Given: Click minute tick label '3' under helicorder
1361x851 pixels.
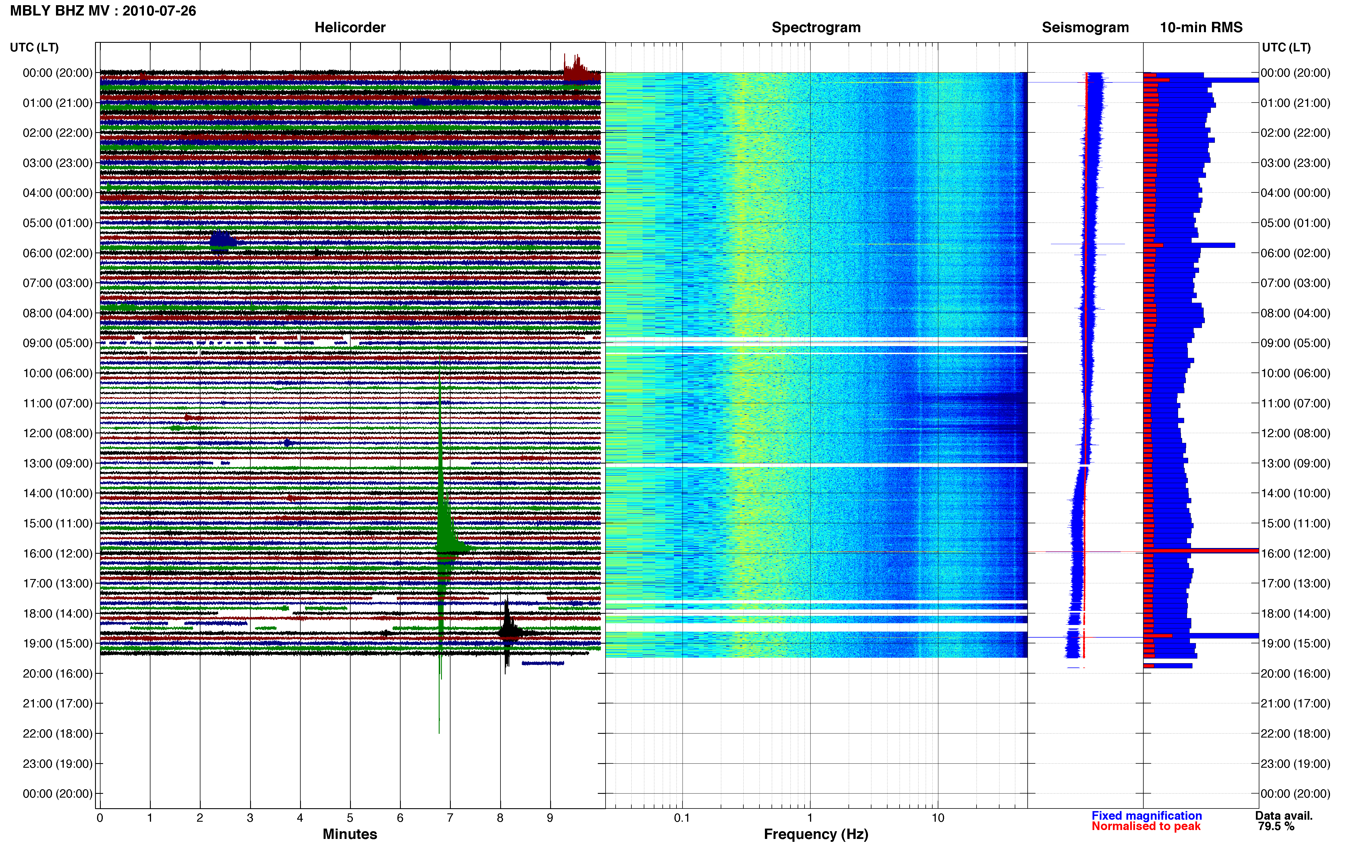Looking at the screenshot, I should (x=250, y=818).
